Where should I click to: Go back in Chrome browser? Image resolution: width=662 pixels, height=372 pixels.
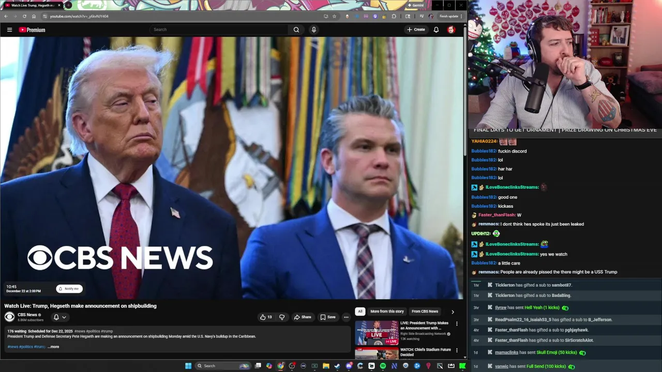[x=6, y=16]
